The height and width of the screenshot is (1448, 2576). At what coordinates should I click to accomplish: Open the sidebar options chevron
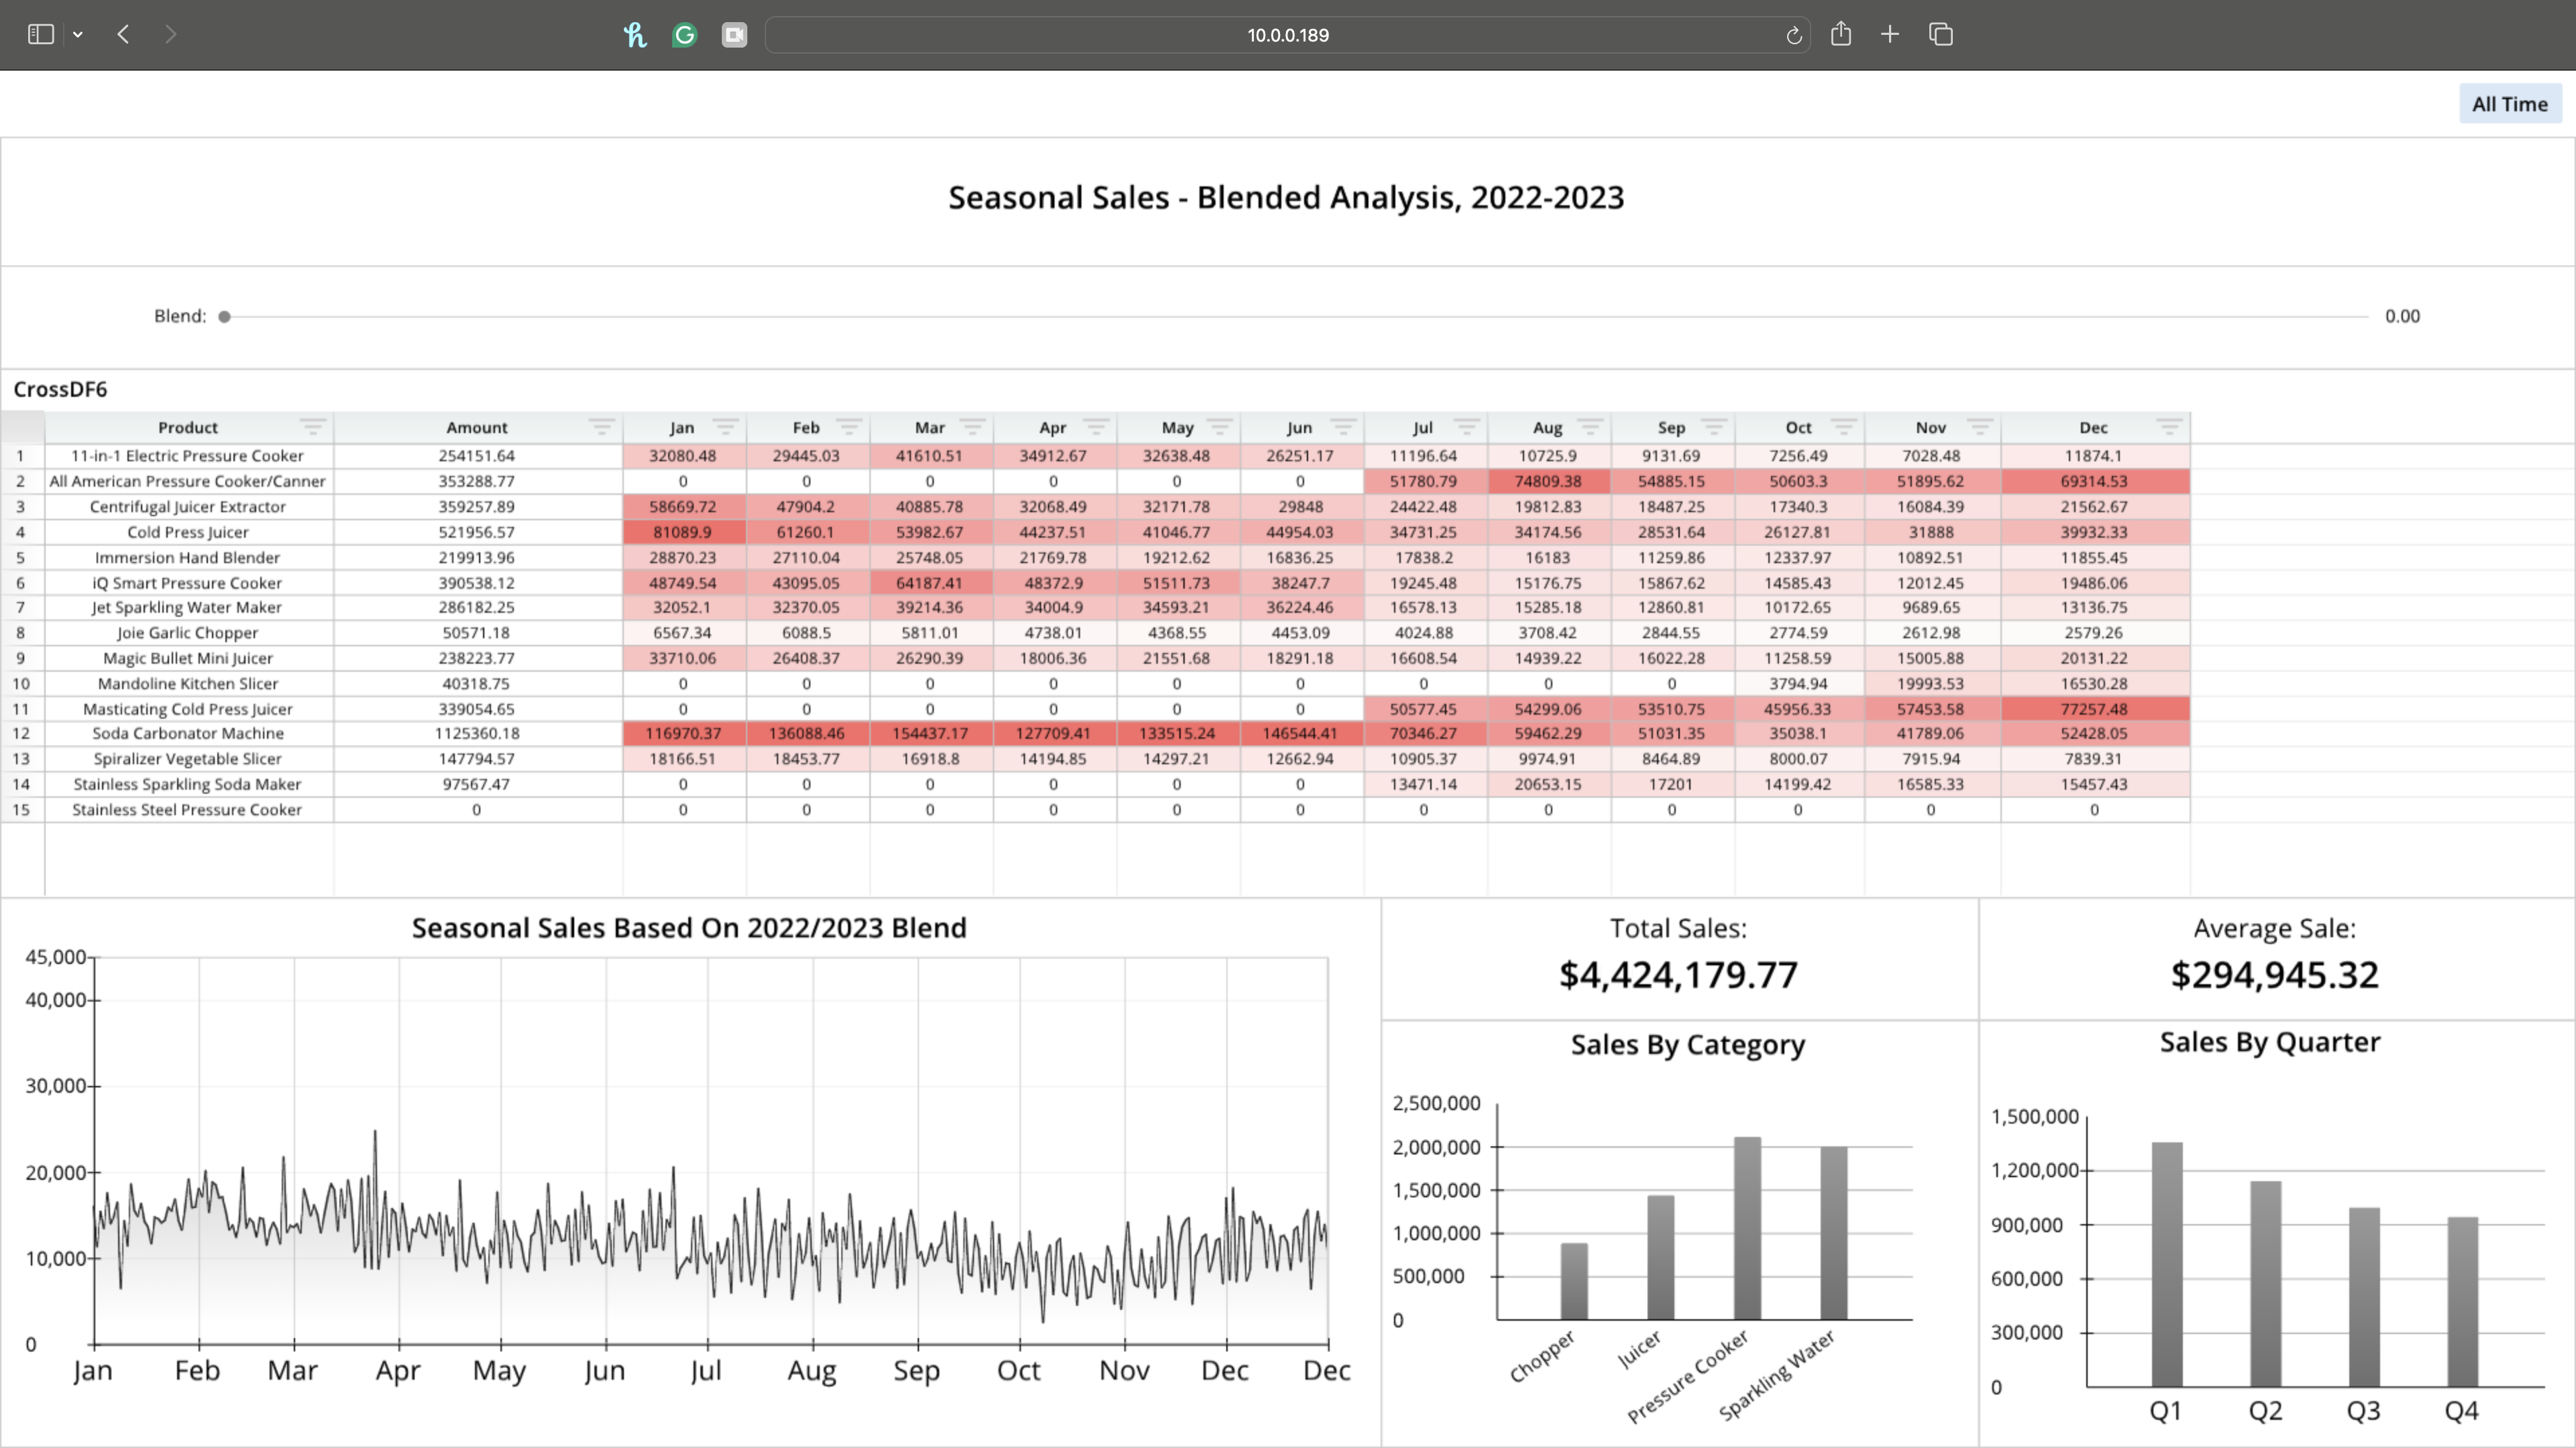tap(78, 35)
